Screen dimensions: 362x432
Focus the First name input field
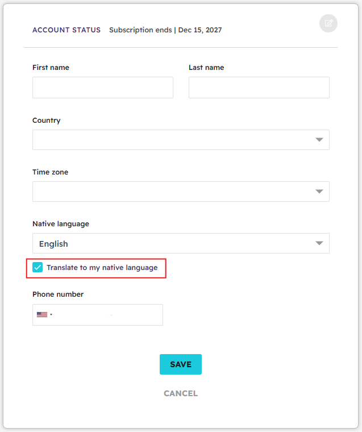(103, 88)
